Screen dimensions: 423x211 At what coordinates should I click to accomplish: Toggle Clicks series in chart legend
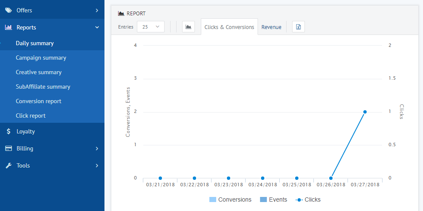click(308, 199)
